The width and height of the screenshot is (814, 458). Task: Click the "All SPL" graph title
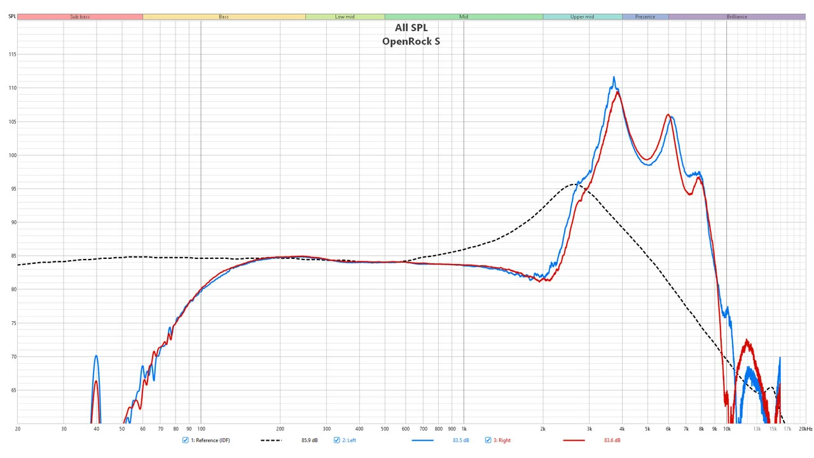[411, 27]
